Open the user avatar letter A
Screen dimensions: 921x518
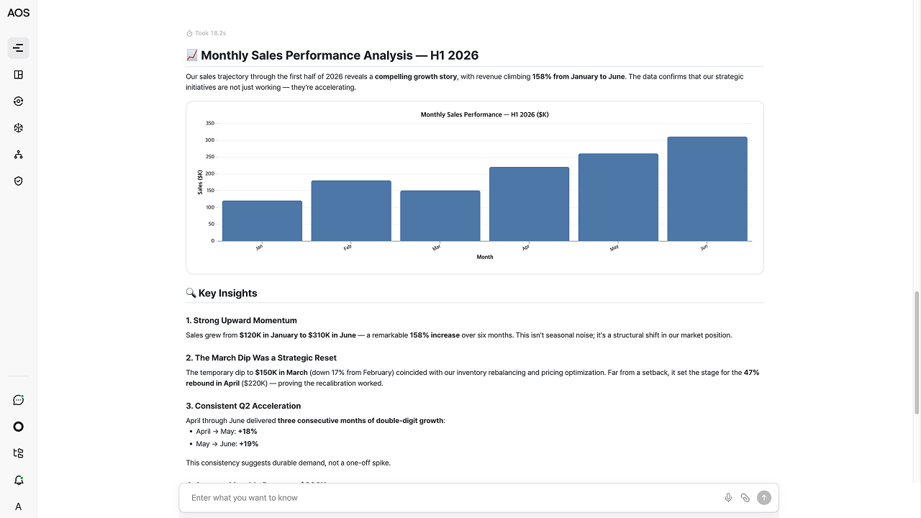(x=19, y=506)
